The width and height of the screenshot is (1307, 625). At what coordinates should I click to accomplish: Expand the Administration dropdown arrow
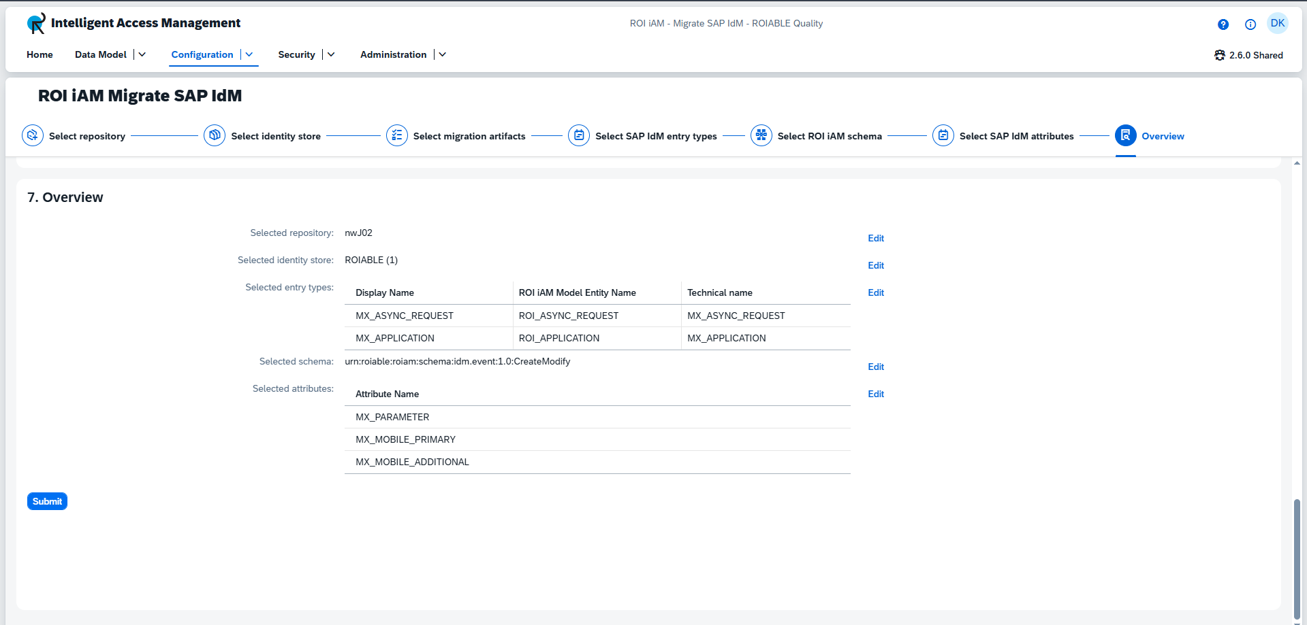point(443,54)
